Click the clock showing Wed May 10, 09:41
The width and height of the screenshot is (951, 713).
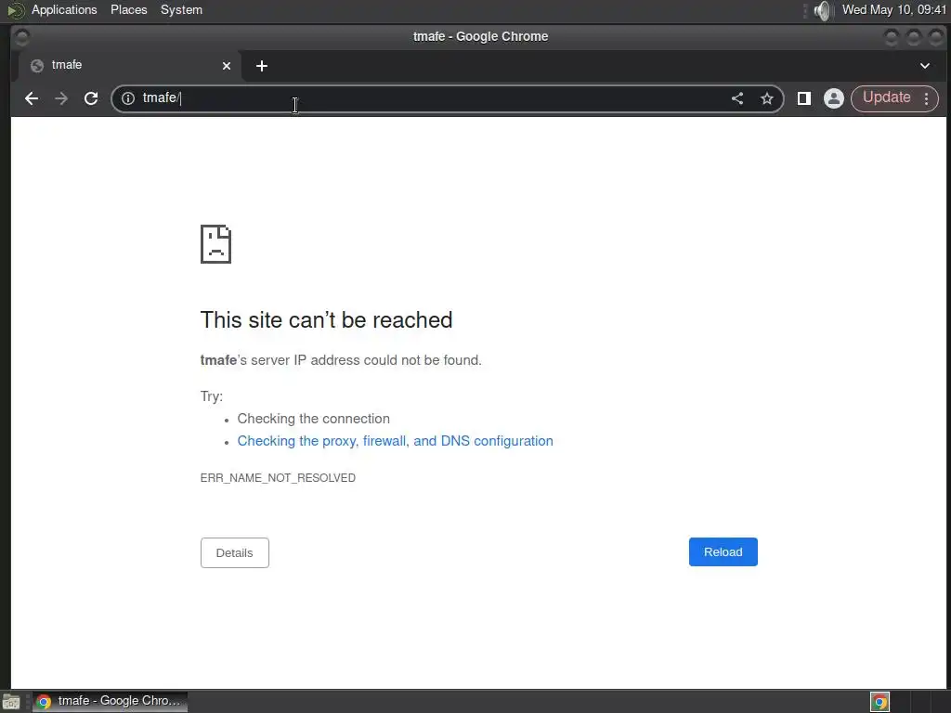point(894,9)
